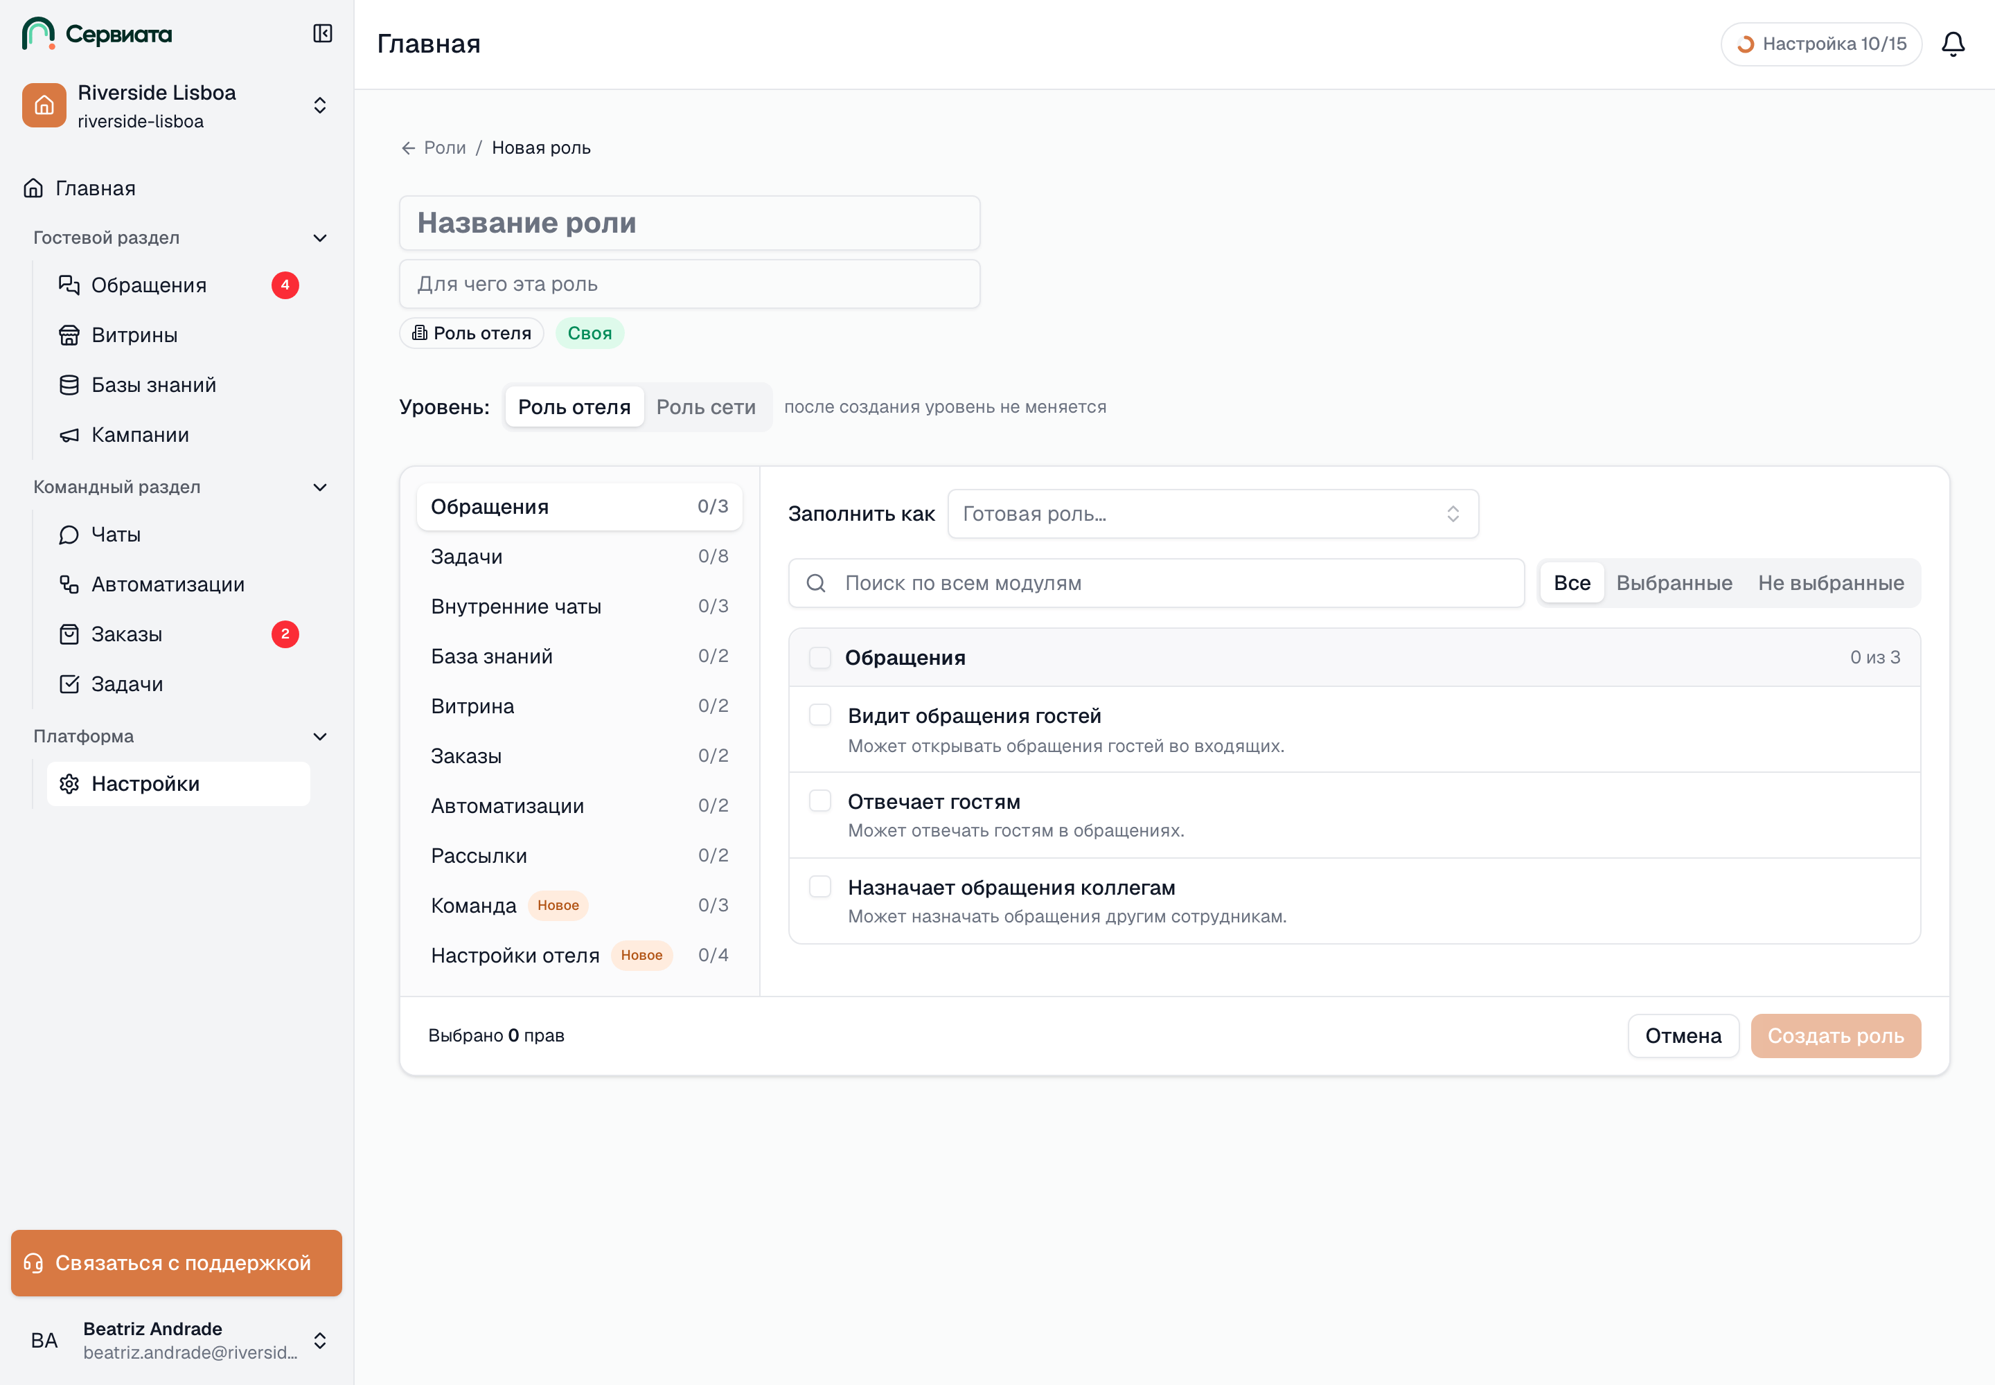
Task: Open Чаты bubble icon
Action: [69, 535]
